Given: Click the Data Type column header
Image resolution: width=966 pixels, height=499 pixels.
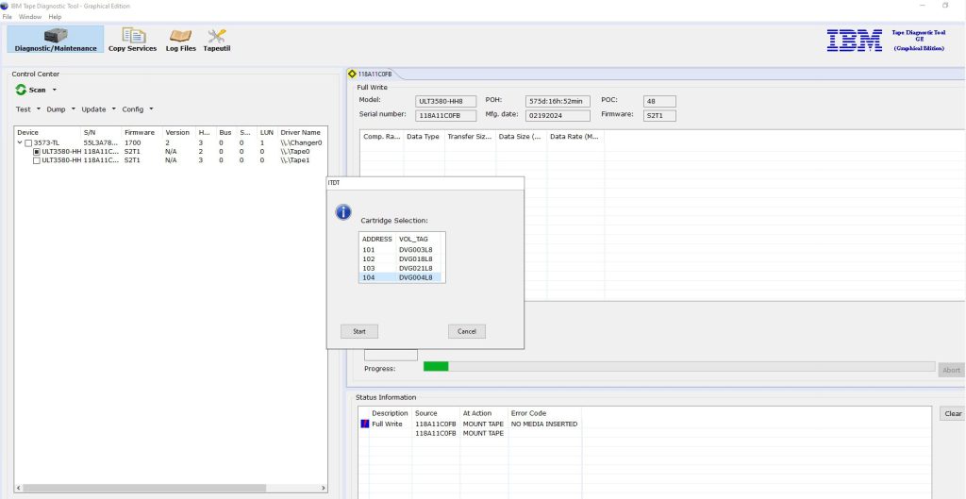Looking at the screenshot, I should click(x=424, y=137).
